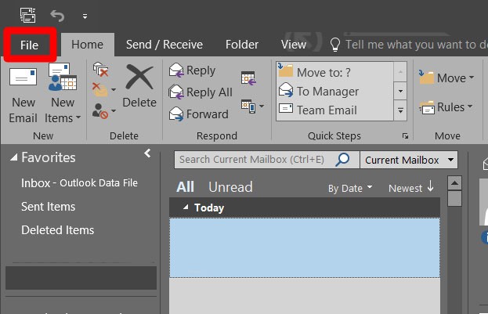Click the Undo arrow in quick access toolbar
Image resolution: width=488 pixels, height=314 pixels.
pyautogui.click(x=57, y=16)
